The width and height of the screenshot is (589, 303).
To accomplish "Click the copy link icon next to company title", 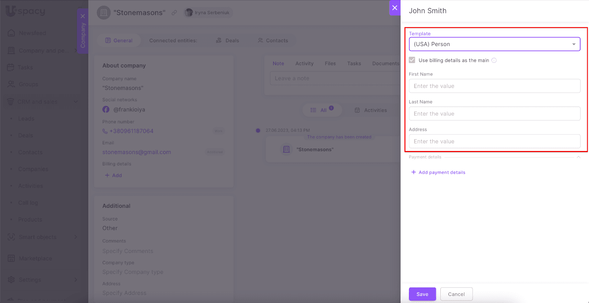I will (174, 13).
